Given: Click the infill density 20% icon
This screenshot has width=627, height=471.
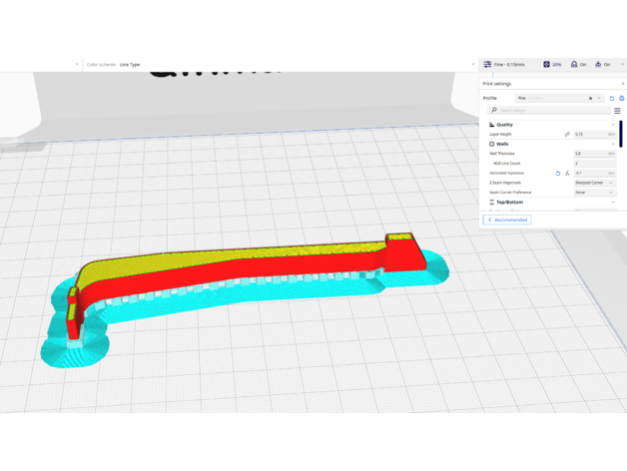Looking at the screenshot, I should pos(546,64).
